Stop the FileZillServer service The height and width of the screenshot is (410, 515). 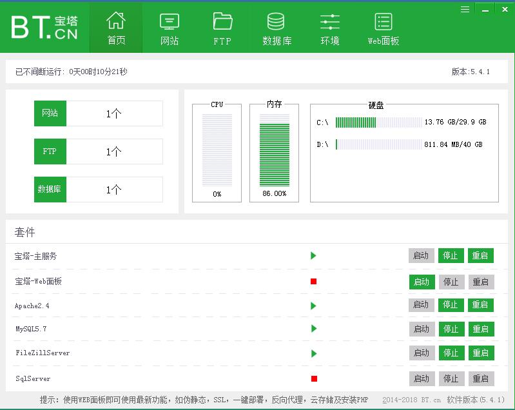point(452,353)
